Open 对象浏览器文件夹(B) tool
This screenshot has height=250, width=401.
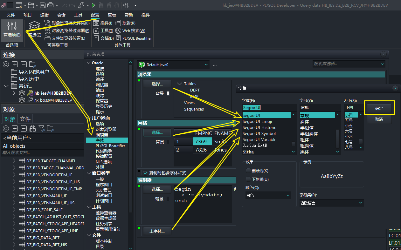tap(67, 23)
